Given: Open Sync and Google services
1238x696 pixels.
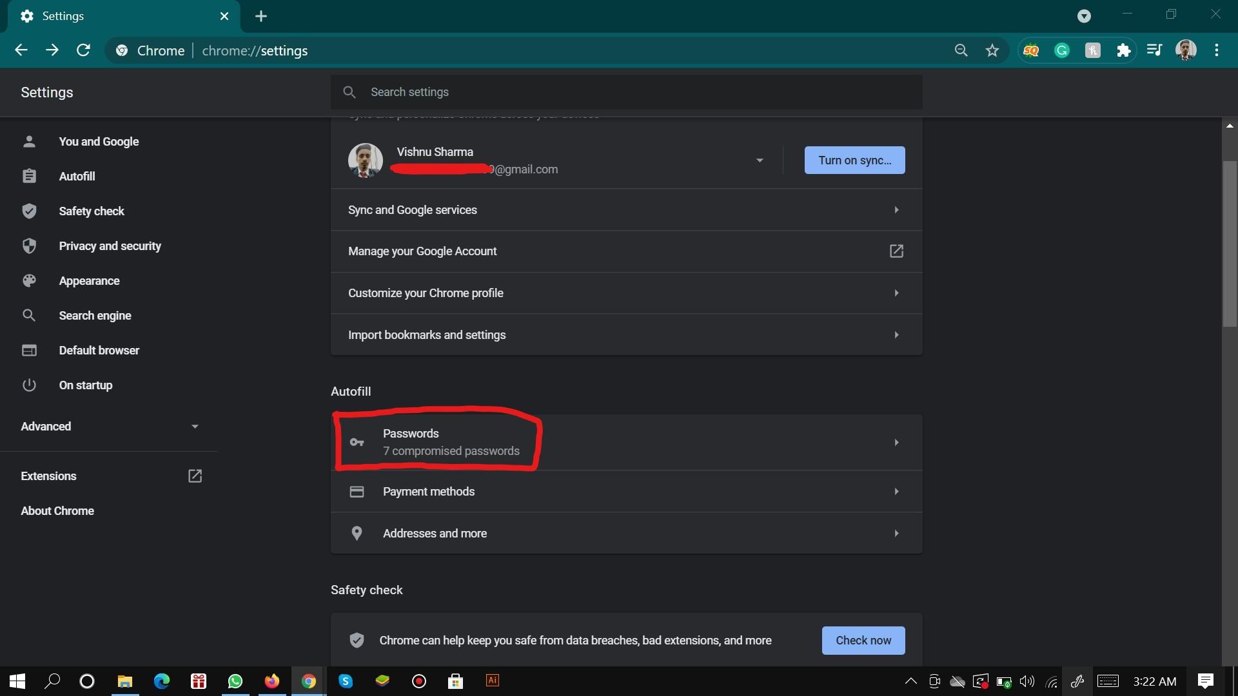Looking at the screenshot, I should 626,210.
